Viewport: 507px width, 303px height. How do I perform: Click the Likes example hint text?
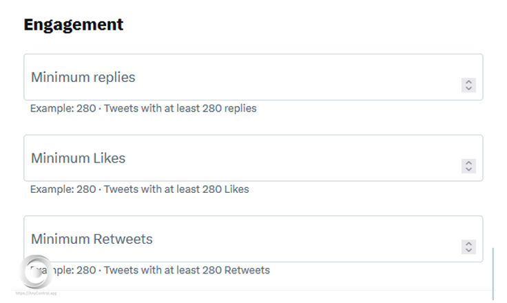[140, 189]
